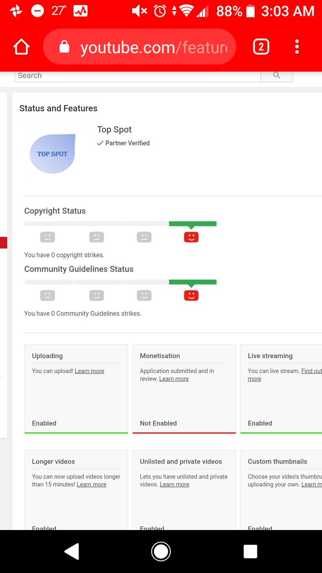Select the neutral grey face beside red Community face

pos(144,296)
